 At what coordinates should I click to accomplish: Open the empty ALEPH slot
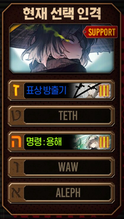(61, 193)
